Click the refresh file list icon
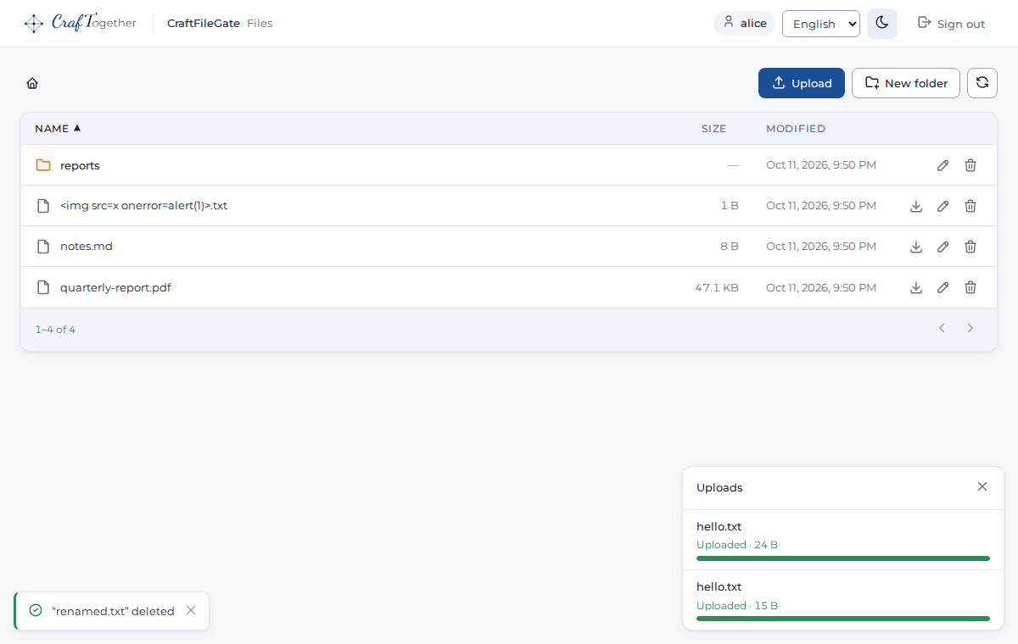This screenshot has height=644, width=1018. 982,83
